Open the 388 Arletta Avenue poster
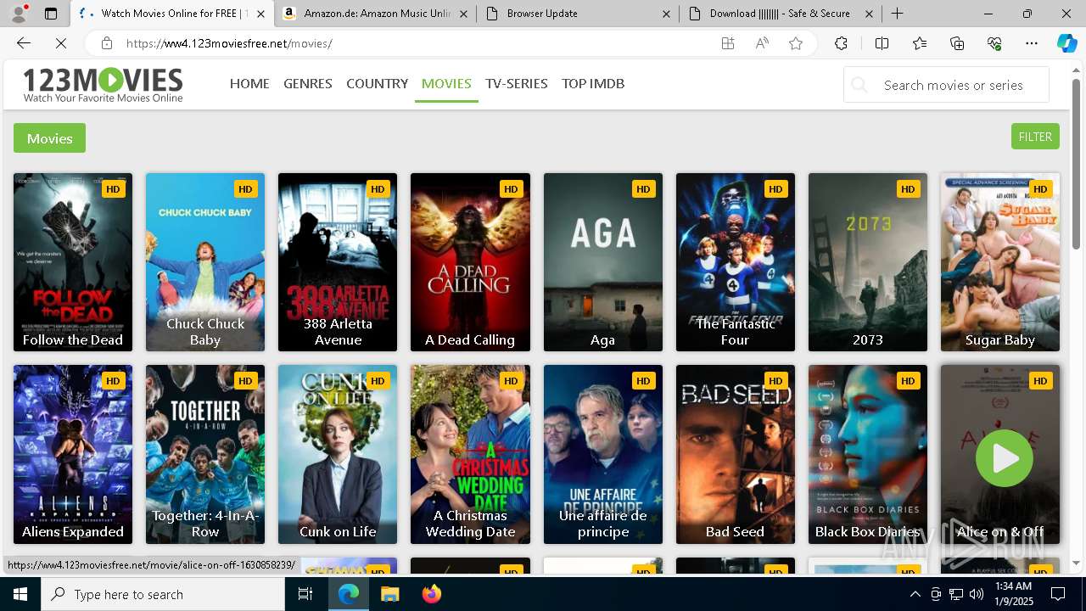Viewport: 1086px width, 611px height. [338, 262]
